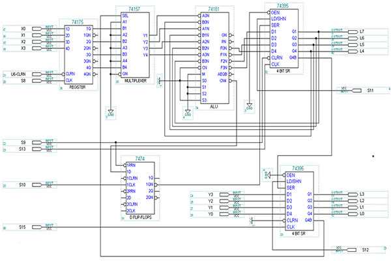Click the Y3 input pin symbol

tap(224, 194)
